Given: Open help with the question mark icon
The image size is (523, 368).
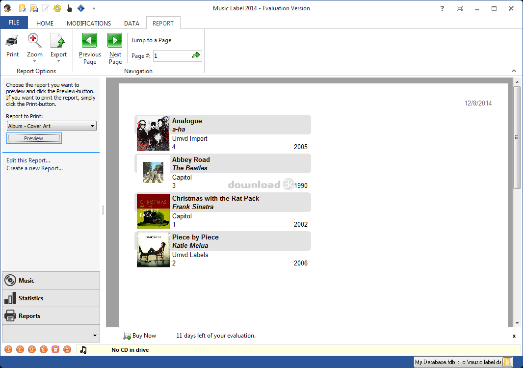Looking at the screenshot, I should (x=442, y=8).
